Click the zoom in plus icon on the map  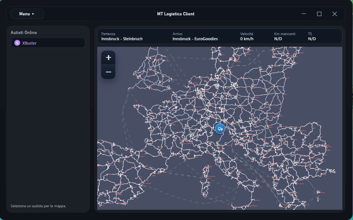(x=108, y=57)
